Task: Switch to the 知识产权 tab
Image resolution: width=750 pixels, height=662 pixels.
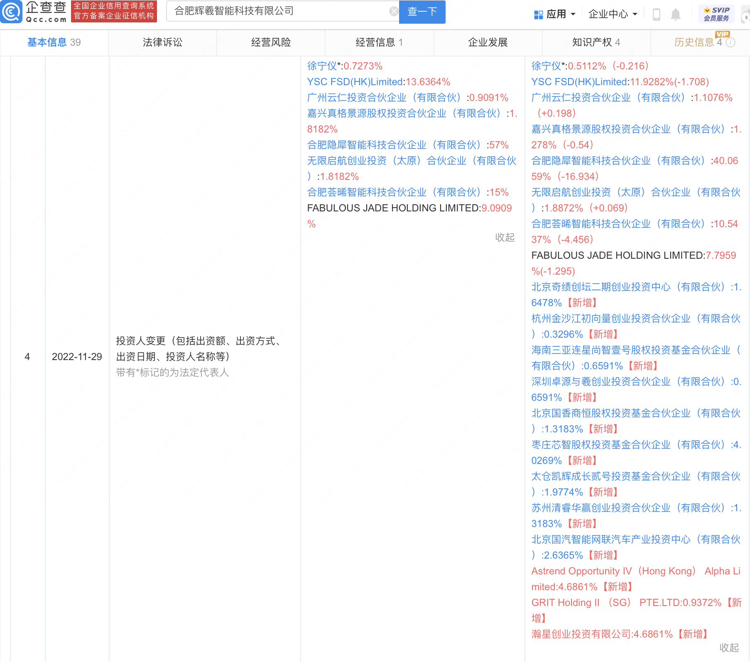Action: point(596,42)
